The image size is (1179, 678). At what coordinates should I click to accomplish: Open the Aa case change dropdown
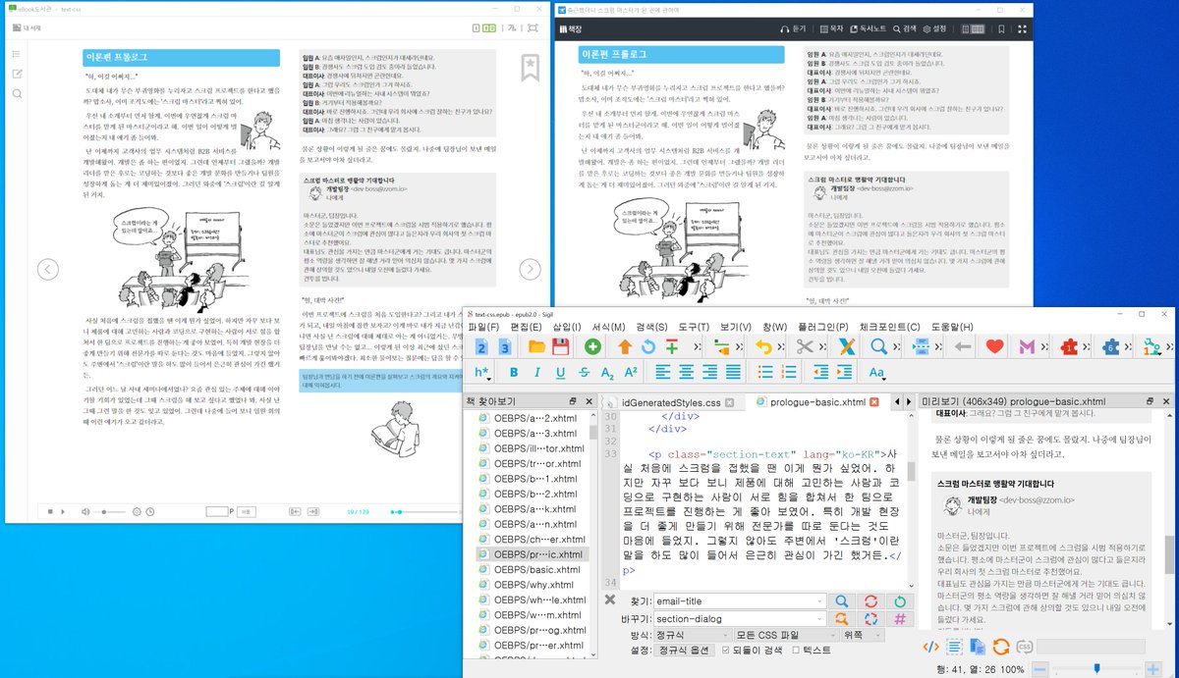[879, 372]
